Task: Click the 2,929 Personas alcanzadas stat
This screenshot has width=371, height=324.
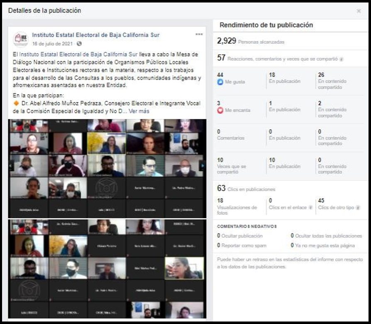Action: 250,41
